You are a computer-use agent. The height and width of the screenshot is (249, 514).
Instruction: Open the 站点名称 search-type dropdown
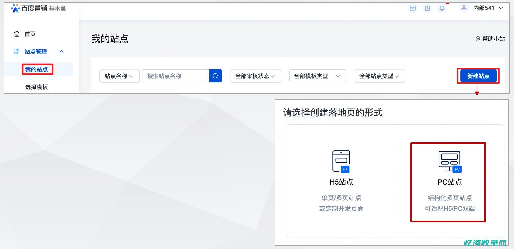point(119,76)
